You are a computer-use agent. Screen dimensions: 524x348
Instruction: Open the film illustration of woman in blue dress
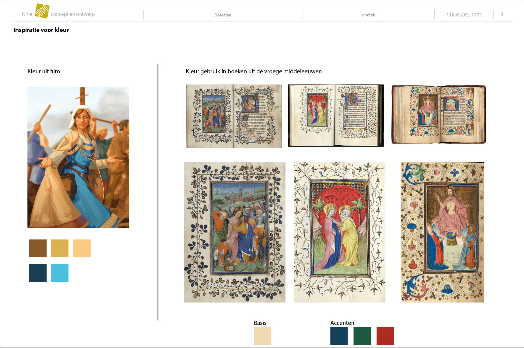tap(78, 157)
